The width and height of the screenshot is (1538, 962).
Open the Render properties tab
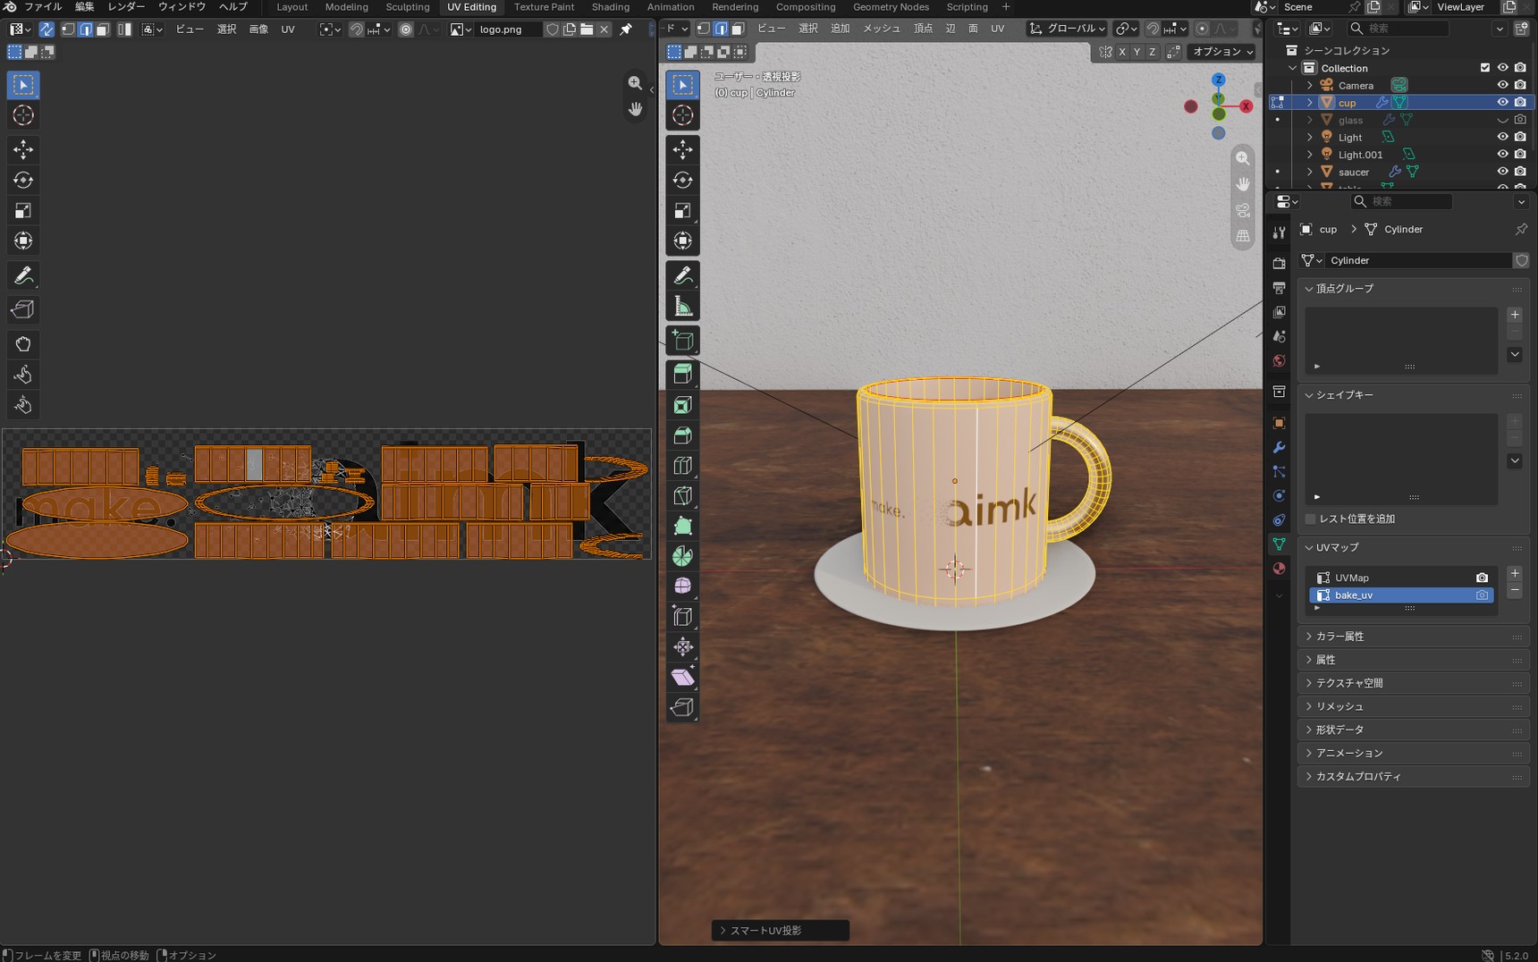[x=1279, y=264]
